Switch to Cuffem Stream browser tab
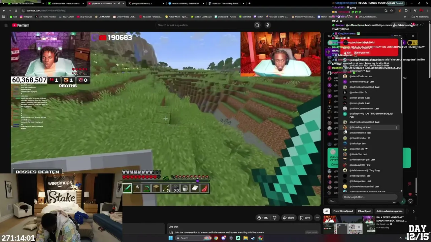The height and width of the screenshot is (242, 431). click(66, 3)
